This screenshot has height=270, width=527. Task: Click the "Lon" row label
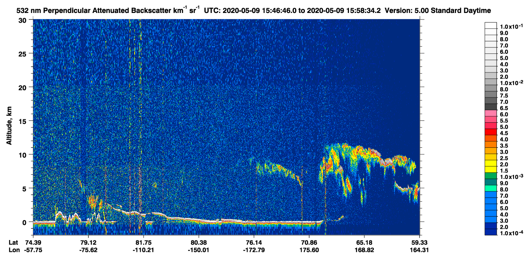[x=14, y=250]
